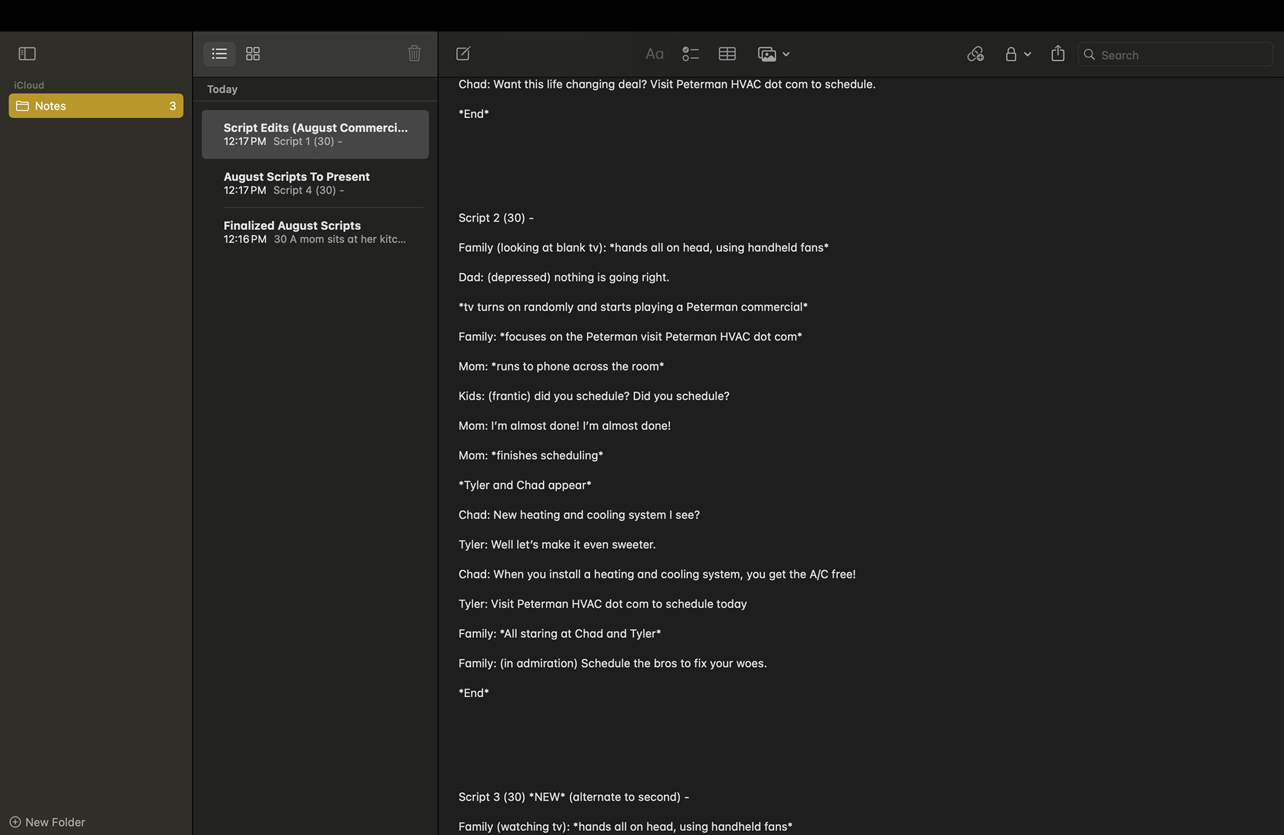Image resolution: width=1284 pixels, height=835 pixels.
Task: Click the search magnifier icon
Action: coord(1089,55)
